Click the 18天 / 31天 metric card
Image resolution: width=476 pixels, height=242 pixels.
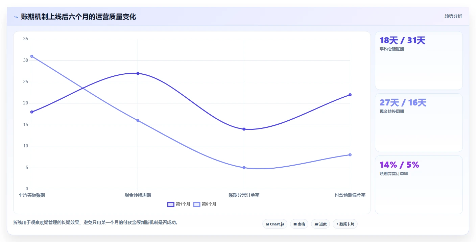click(x=419, y=60)
